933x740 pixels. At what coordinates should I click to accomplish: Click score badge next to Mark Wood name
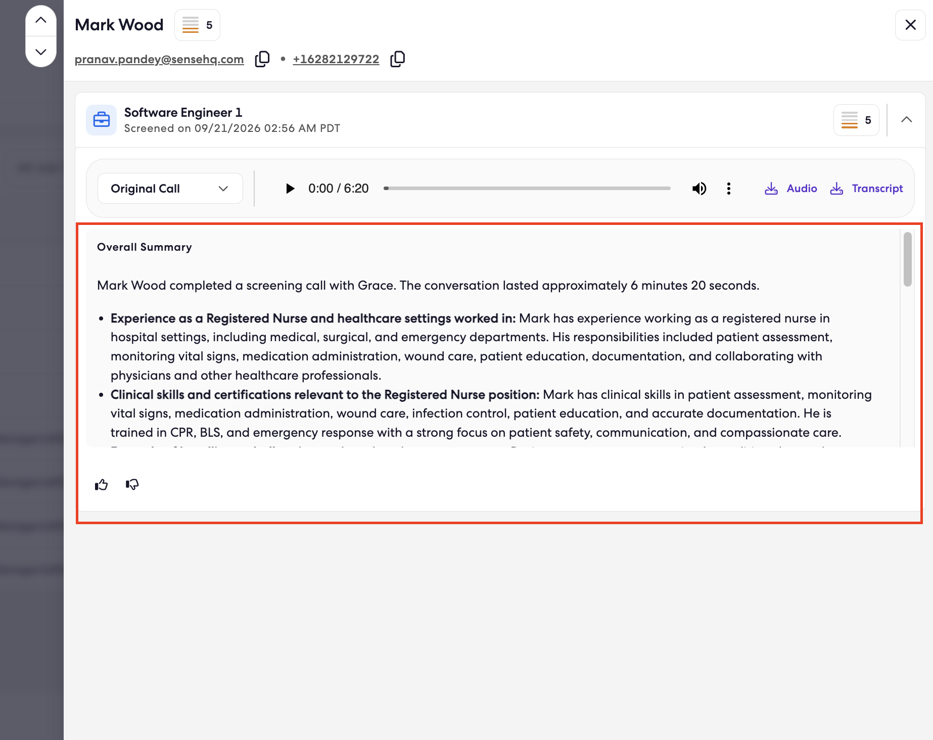197,25
